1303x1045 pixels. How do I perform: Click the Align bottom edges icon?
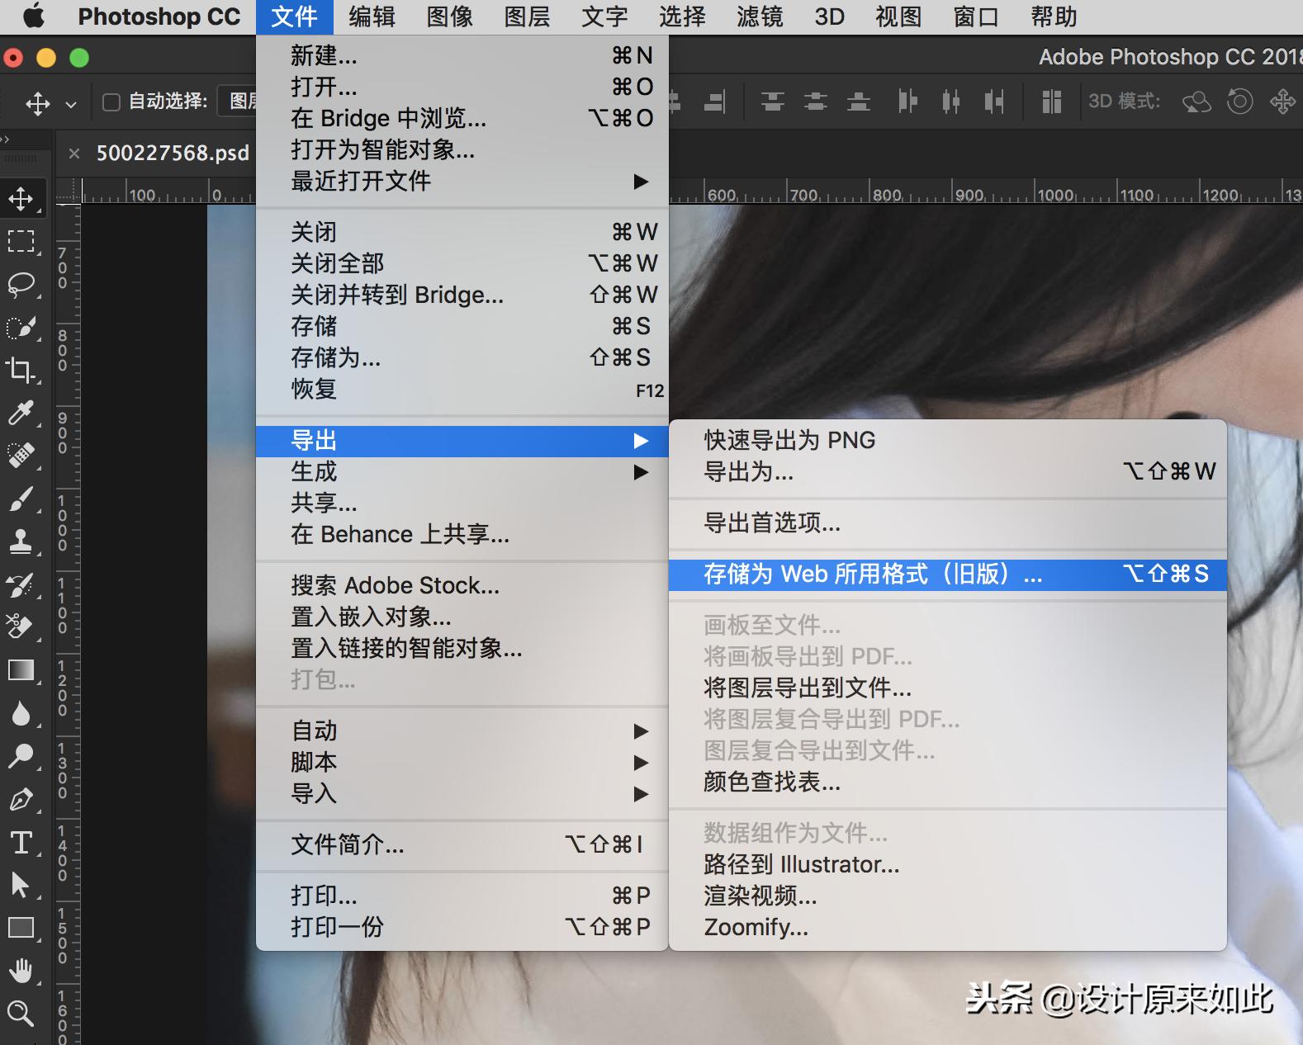(x=859, y=102)
